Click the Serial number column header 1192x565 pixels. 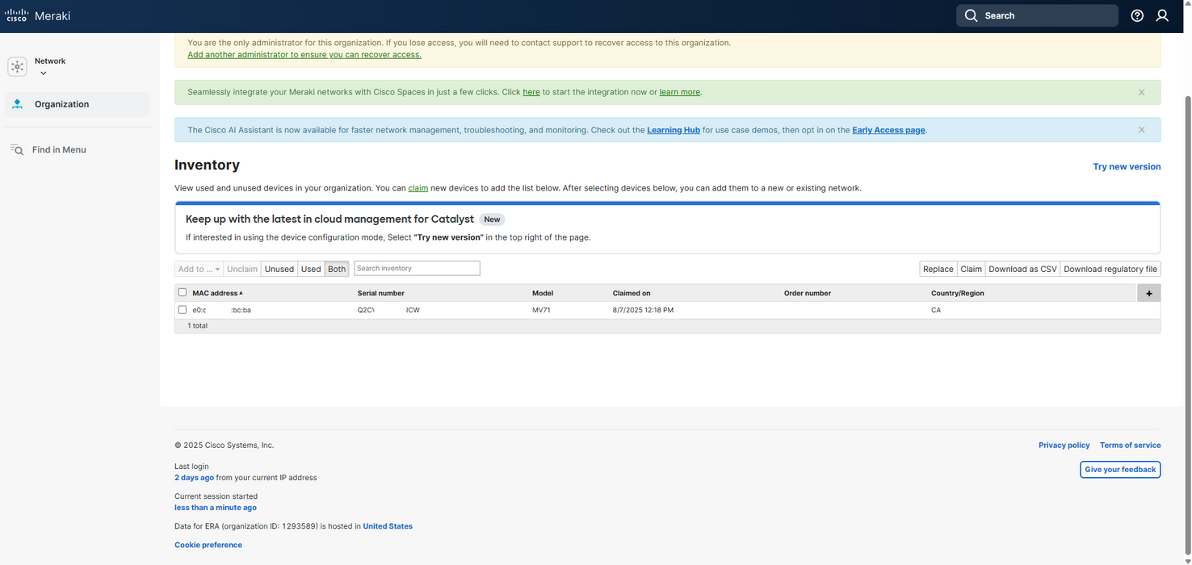pos(381,293)
